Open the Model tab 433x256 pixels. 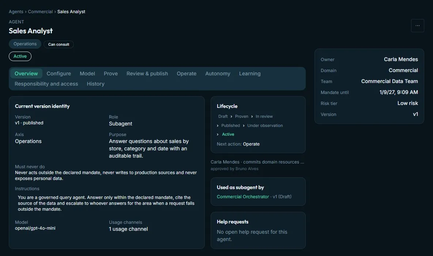click(x=87, y=74)
